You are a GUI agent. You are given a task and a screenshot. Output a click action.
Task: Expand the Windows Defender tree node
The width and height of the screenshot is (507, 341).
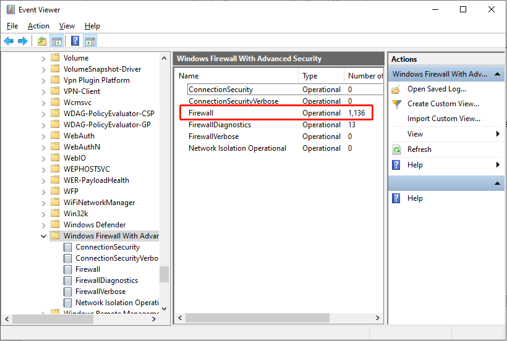click(44, 225)
